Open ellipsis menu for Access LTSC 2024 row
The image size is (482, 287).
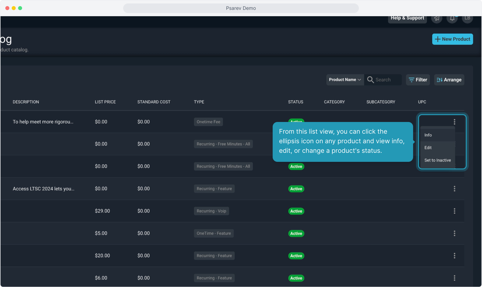(454, 189)
